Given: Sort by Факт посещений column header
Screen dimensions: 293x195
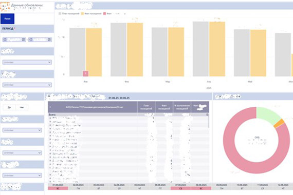Looking at the screenshot, I should (x=164, y=107).
